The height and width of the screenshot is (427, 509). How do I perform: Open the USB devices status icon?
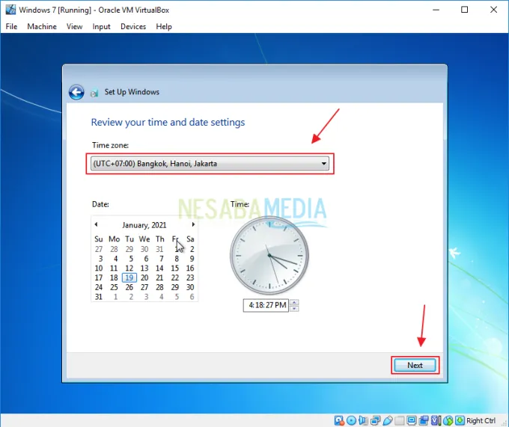[387, 420]
